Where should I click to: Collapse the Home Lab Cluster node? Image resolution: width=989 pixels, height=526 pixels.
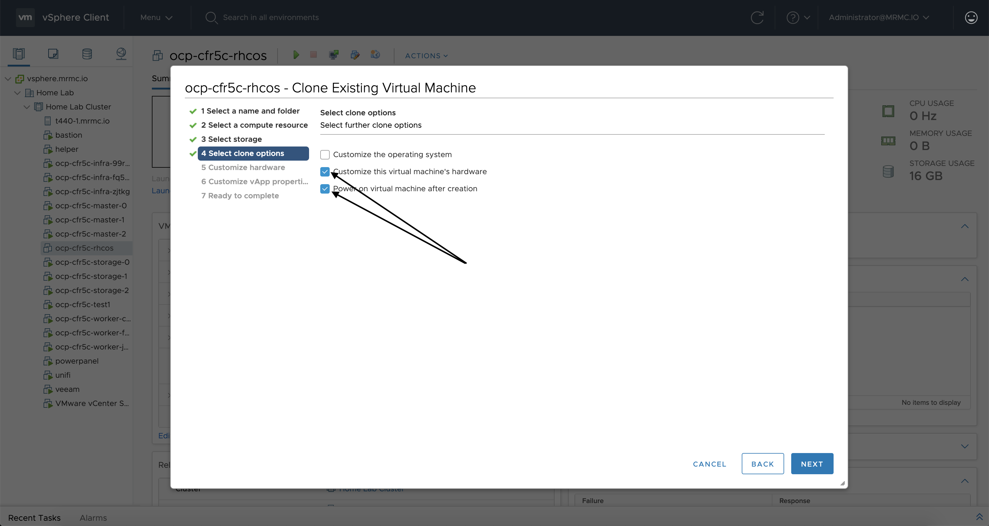(26, 106)
